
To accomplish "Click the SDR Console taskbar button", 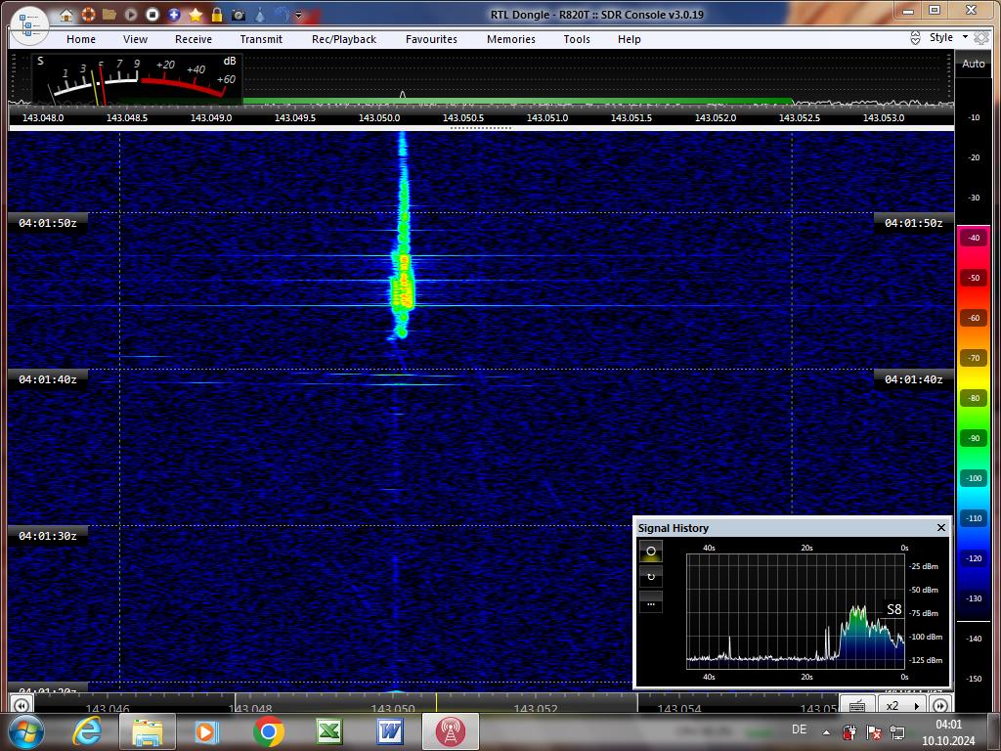I will point(450,731).
